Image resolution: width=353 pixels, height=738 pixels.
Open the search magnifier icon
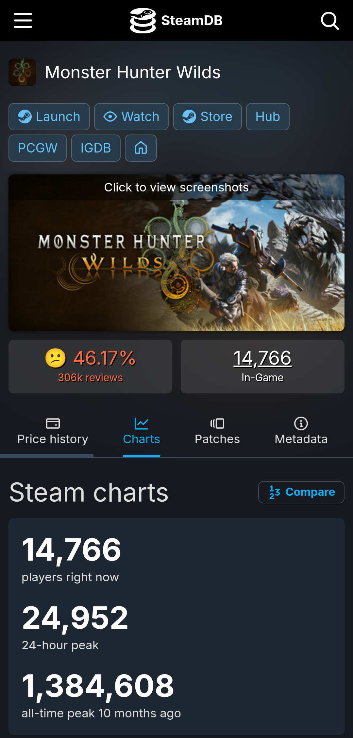pyautogui.click(x=329, y=21)
